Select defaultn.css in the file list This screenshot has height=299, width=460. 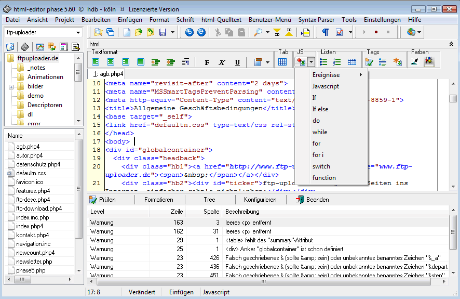coord(31,173)
